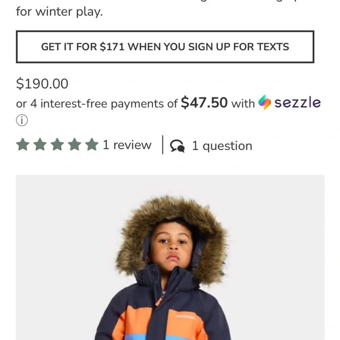Viewport: 340px width, 340px height.
Task: Open the '1 question' link
Action: [222, 146]
